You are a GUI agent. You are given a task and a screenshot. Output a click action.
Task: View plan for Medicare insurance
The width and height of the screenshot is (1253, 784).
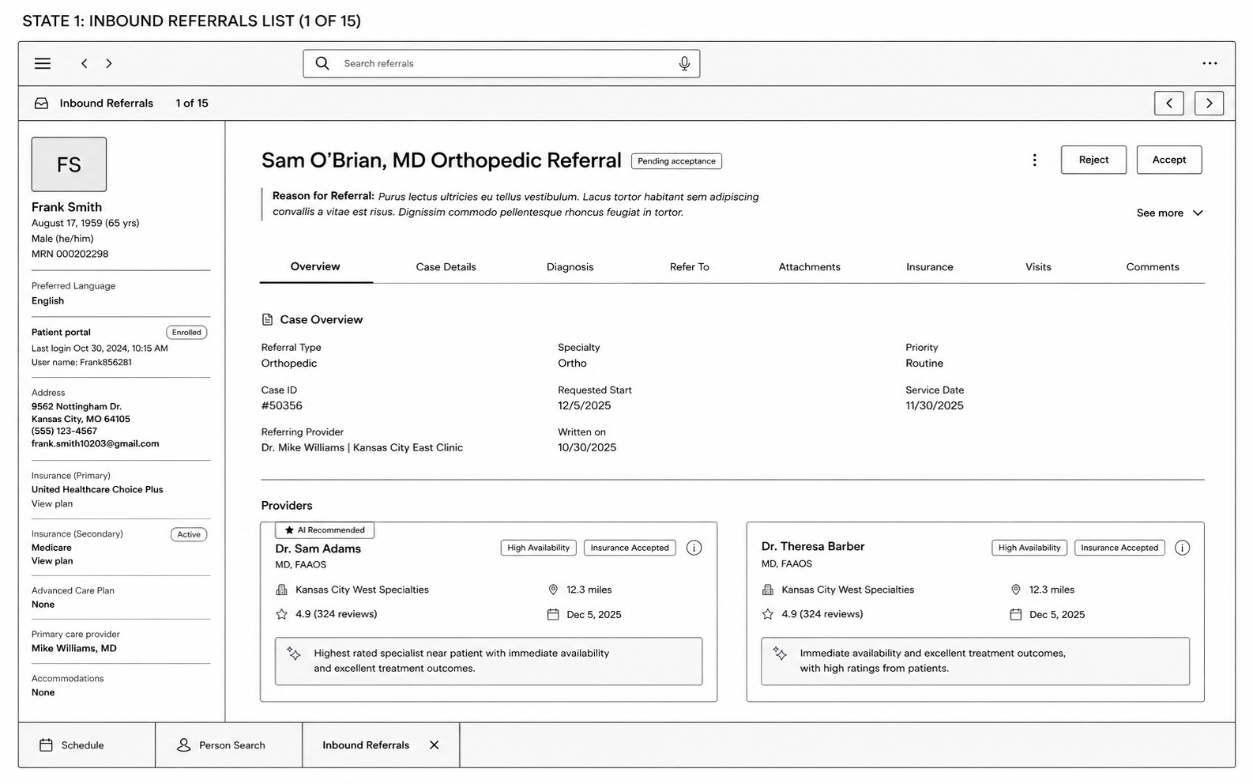(52, 561)
